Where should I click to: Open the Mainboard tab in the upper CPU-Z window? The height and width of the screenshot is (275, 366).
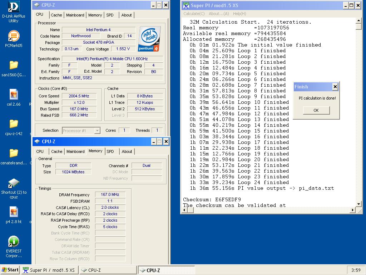click(x=75, y=15)
